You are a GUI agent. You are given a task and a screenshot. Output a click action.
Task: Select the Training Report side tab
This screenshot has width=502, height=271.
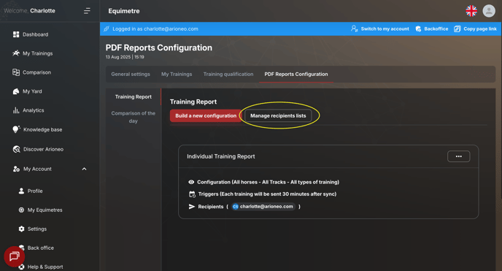pos(134,96)
